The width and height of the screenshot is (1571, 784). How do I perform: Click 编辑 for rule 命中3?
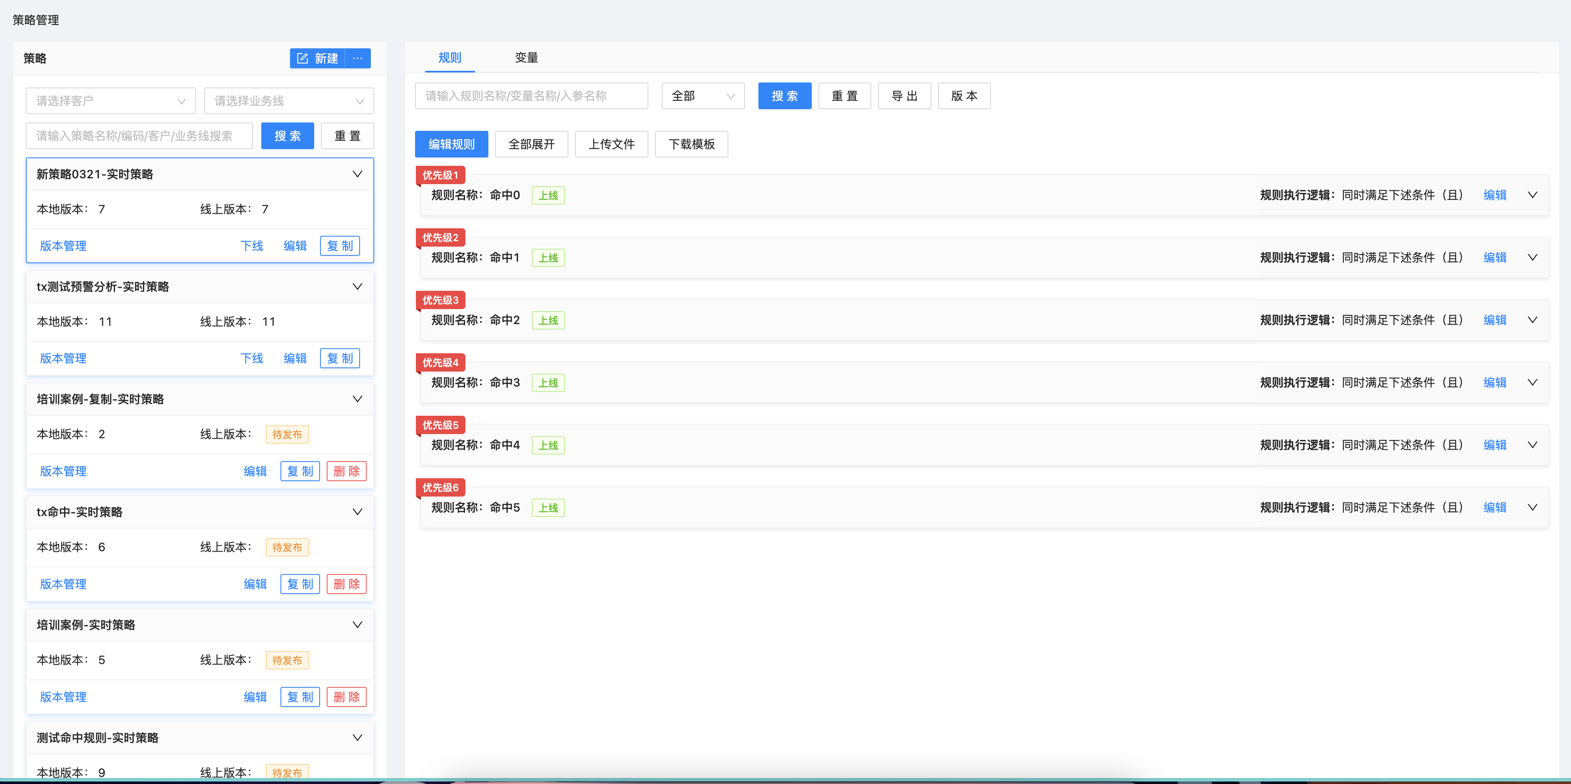pyautogui.click(x=1495, y=382)
